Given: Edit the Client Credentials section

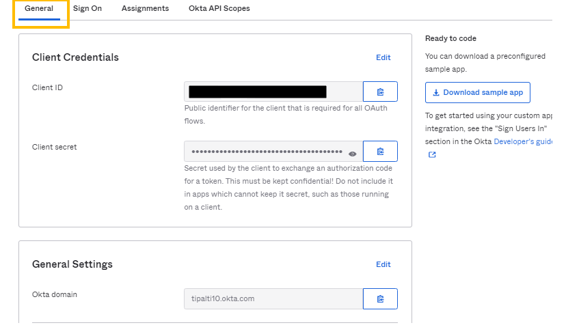Looking at the screenshot, I should (x=383, y=57).
